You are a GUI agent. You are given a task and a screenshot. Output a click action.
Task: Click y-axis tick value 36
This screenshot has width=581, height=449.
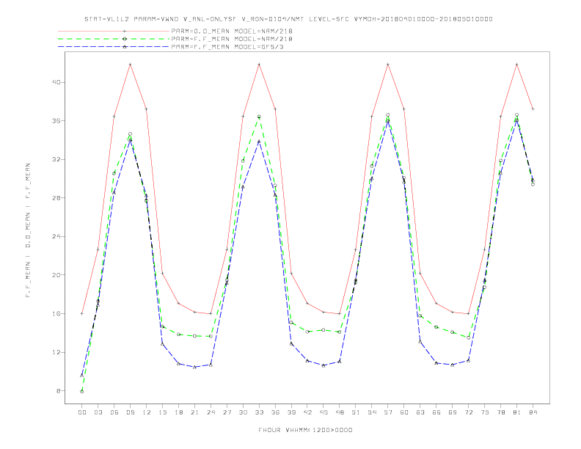point(56,121)
